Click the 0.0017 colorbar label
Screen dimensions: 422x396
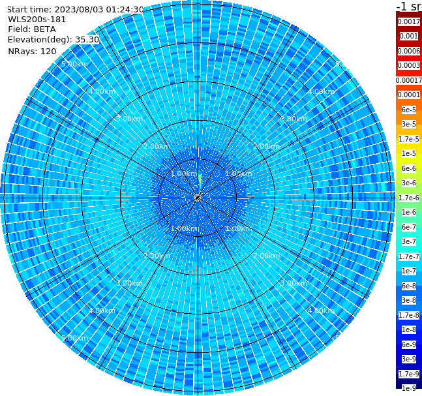(409, 22)
